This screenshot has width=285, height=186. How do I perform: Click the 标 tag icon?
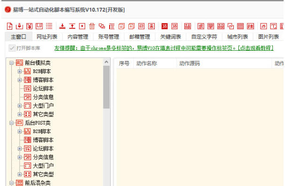click(188, 26)
